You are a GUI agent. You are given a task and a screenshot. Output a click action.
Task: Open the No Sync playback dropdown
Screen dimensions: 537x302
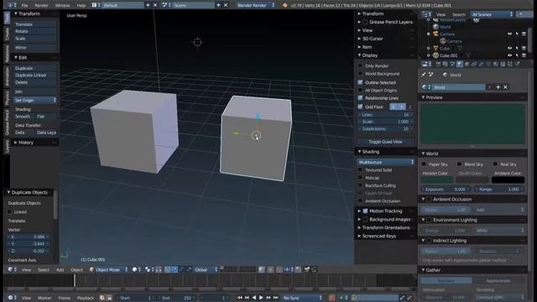[302, 298]
